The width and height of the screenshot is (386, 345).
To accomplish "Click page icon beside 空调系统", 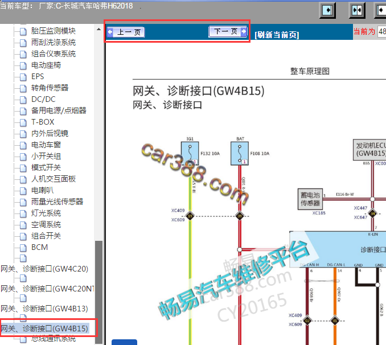I will click(x=23, y=225).
